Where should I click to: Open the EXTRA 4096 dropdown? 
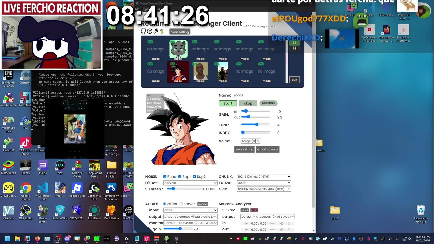264,183
